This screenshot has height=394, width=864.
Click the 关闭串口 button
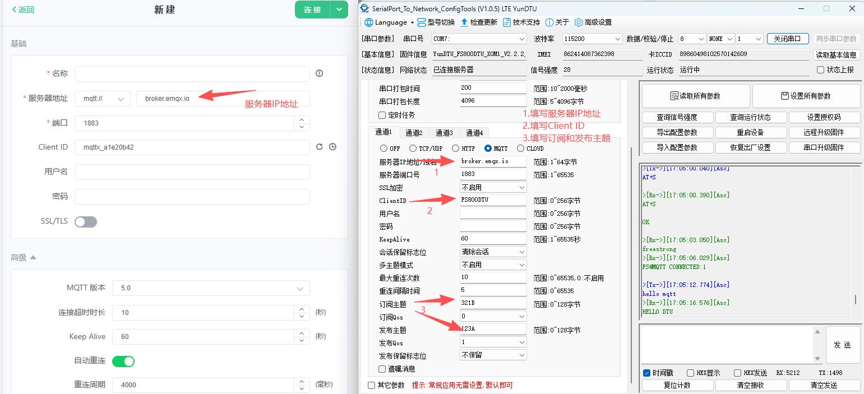788,39
